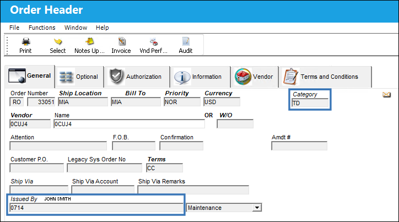The image size is (399, 222).
Task: Click the Vendor code field
Action: (x=30, y=124)
